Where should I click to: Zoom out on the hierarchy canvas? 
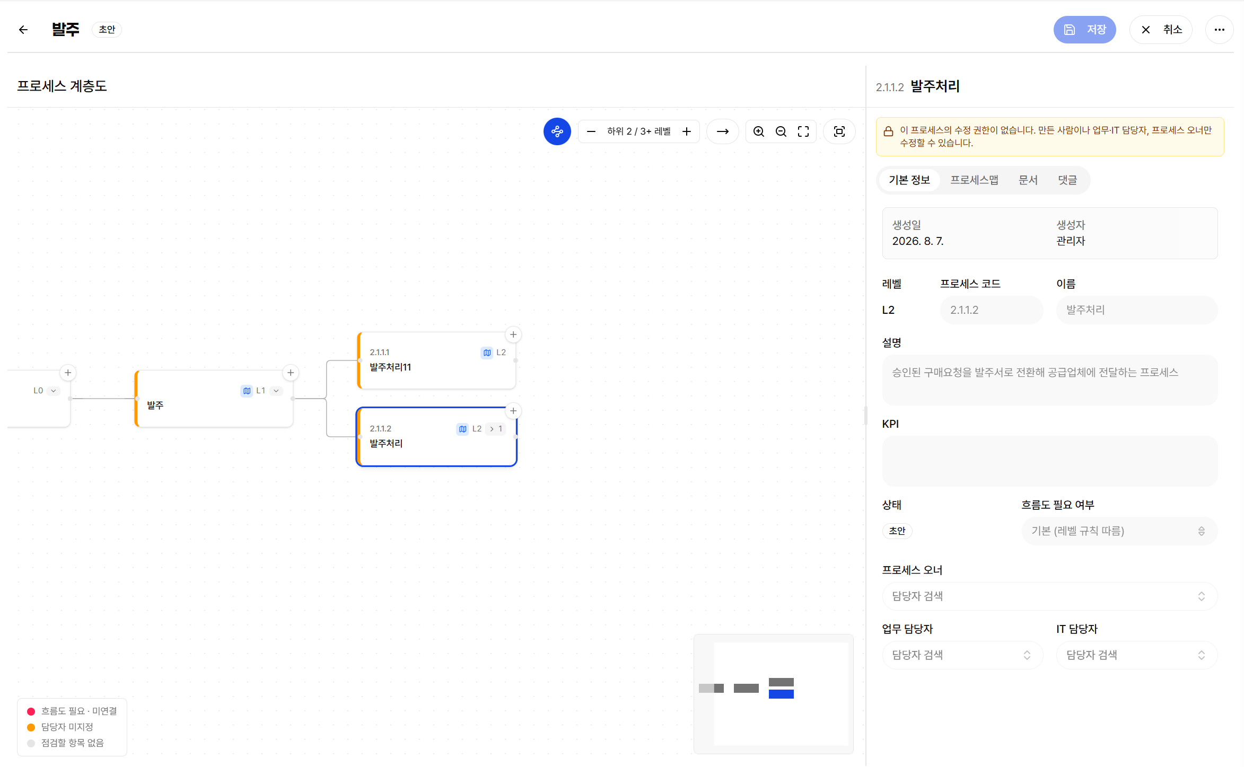(781, 131)
